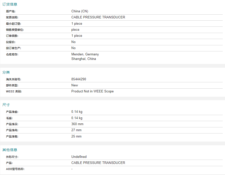The image size is (225, 175).
Task: Click the ABB型号名称 label
Action: pyautogui.click(x=15, y=169)
